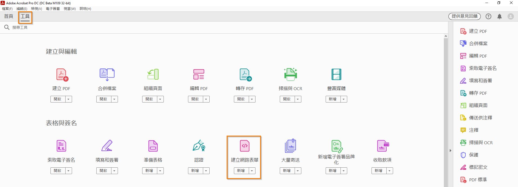
Task: Click the 掃描與 OCR tool icon in main grid
Action: pyautogui.click(x=291, y=75)
